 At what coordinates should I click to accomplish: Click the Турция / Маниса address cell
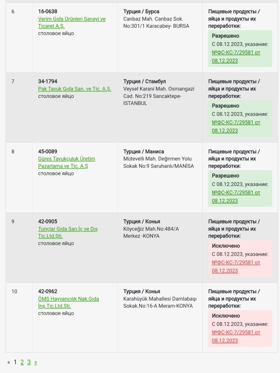(144, 151)
